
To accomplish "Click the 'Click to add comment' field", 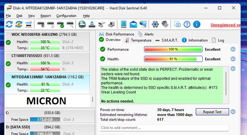I will 164,128.
